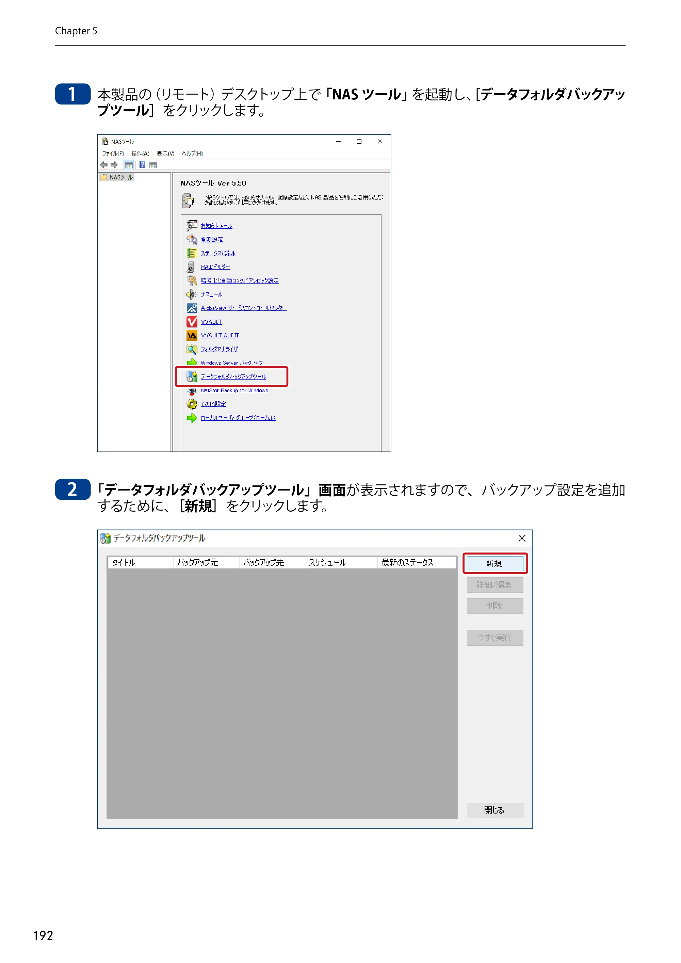Click the 電源設定 icon
Viewport: 681px width, 963px height.
click(192, 240)
